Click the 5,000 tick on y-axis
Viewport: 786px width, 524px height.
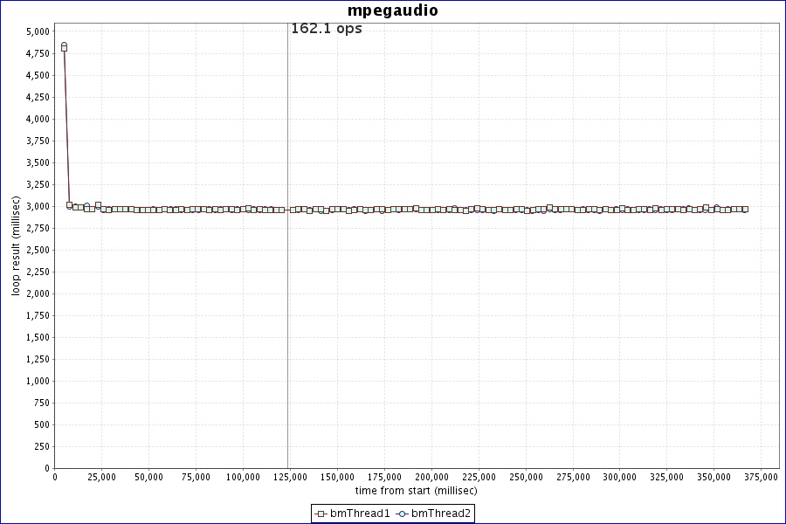38,31
